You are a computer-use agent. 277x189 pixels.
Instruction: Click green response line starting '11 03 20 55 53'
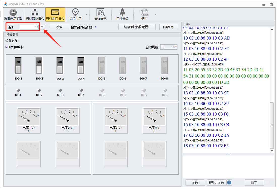tap(224, 70)
